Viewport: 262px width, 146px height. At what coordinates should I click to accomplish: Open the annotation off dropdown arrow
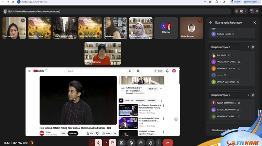pos(246,11)
